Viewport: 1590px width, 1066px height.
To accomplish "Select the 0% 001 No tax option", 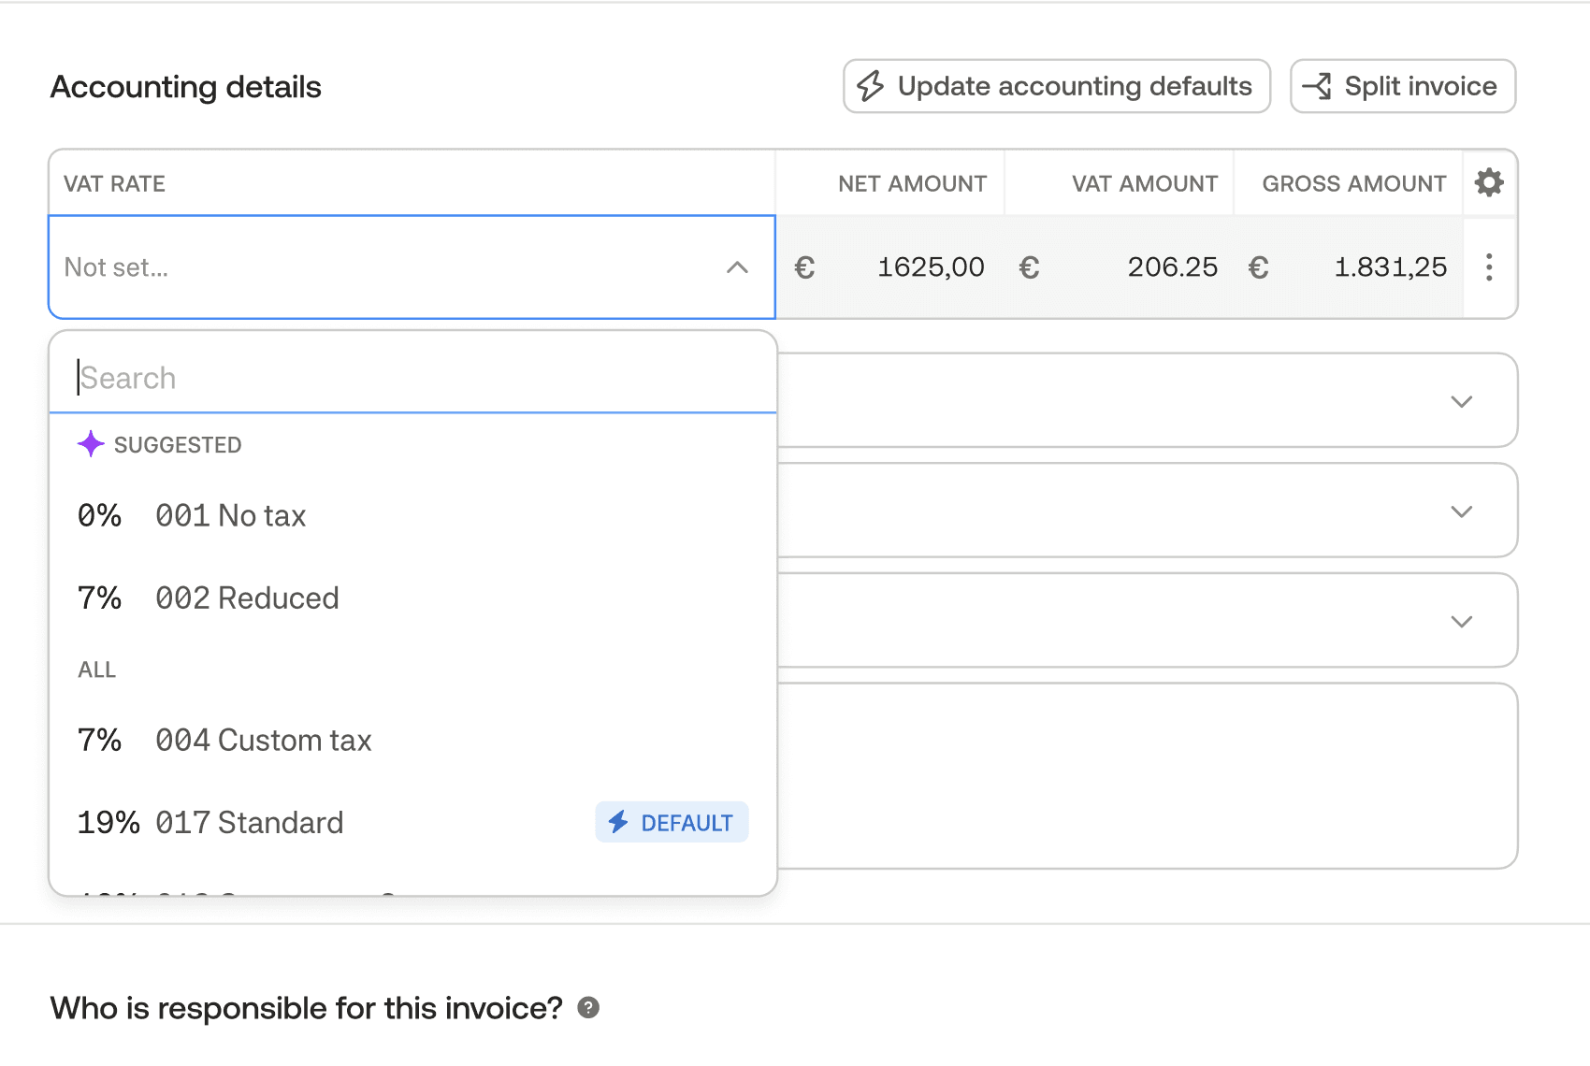I will click(x=230, y=516).
